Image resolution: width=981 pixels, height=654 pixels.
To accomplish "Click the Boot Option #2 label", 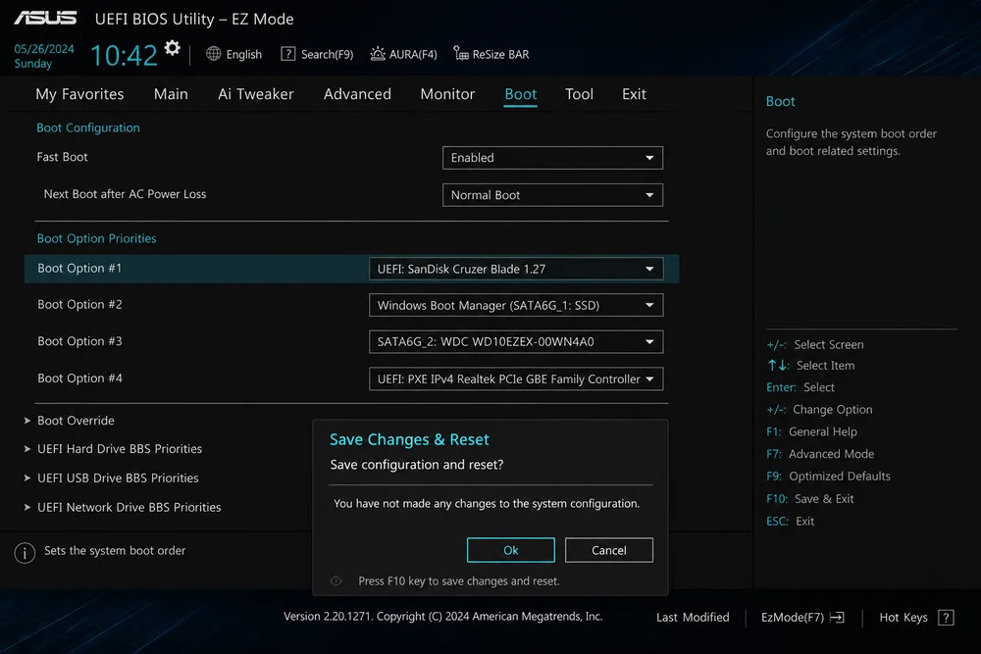I will click(79, 305).
